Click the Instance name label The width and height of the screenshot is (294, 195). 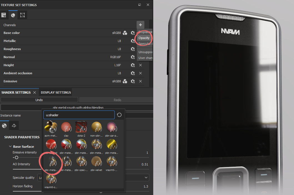(x=11, y=115)
